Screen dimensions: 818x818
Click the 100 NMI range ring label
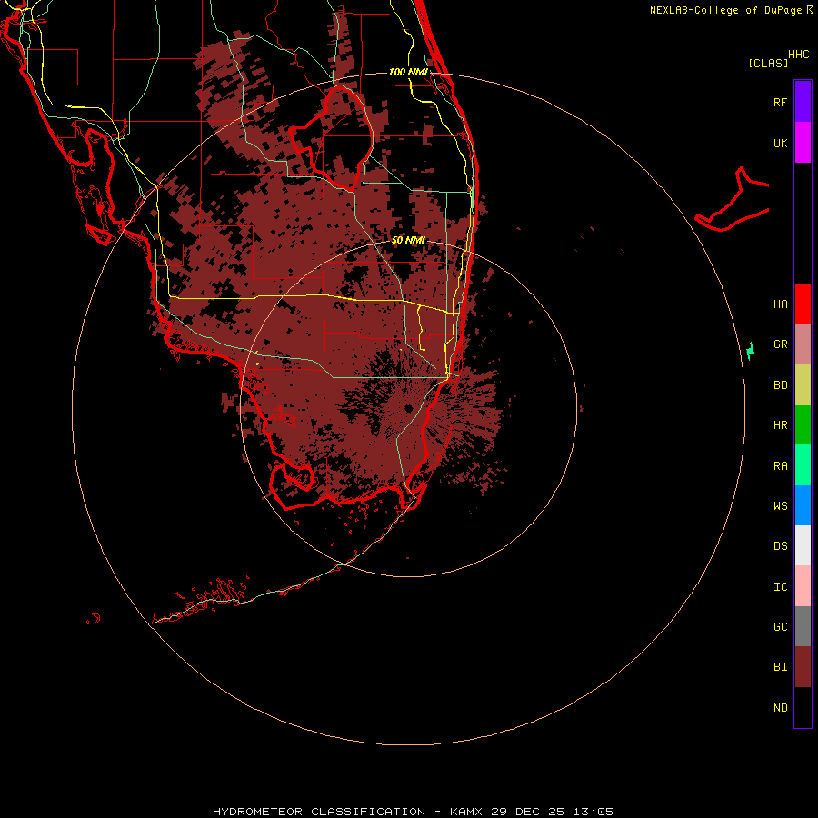408,72
